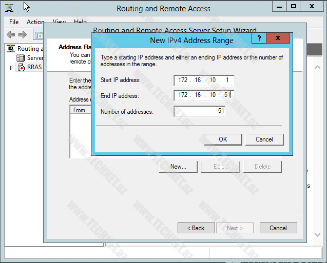327x263 pixels.
Task: Select the RRAS server icon in tree
Action: coord(21,67)
